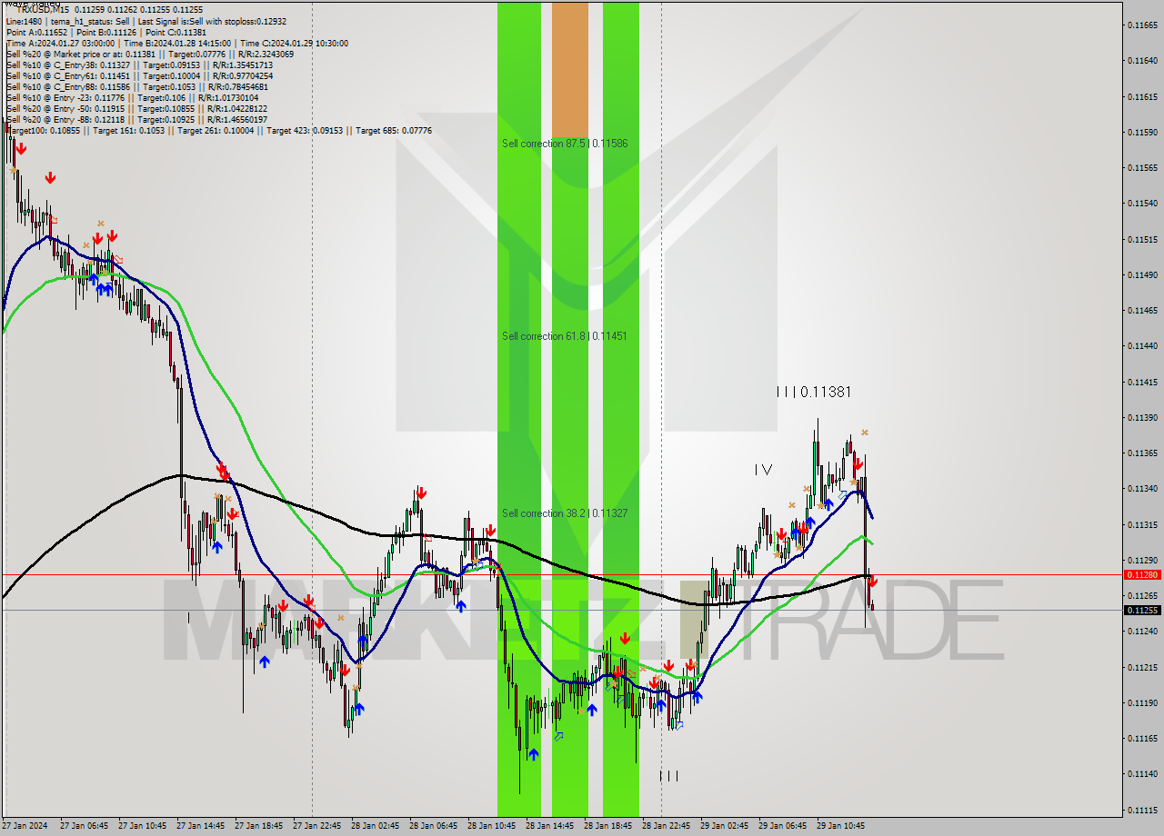Click the 'I I I' wave label at the chart bottom
Image resolution: width=1164 pixels, height=836 pixels.
(668, 776)
